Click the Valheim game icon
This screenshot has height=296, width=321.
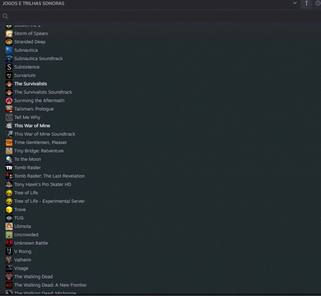click(9, 260)
